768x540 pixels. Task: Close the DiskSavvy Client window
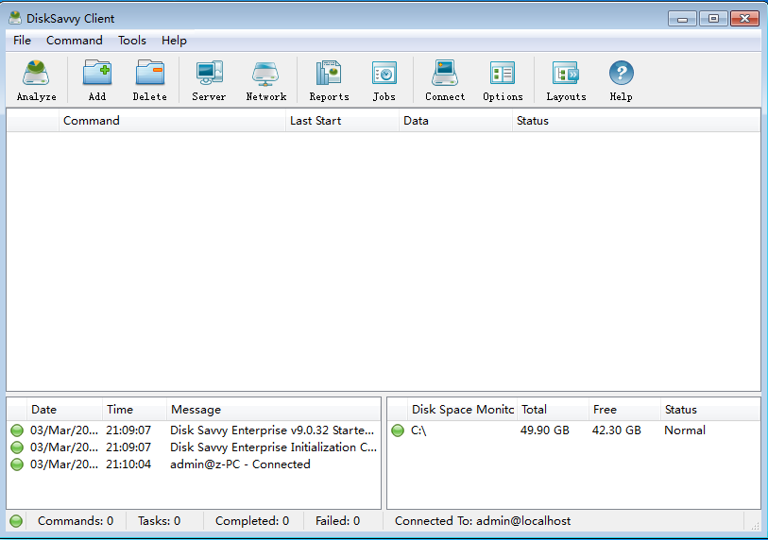tap(744, 19)
